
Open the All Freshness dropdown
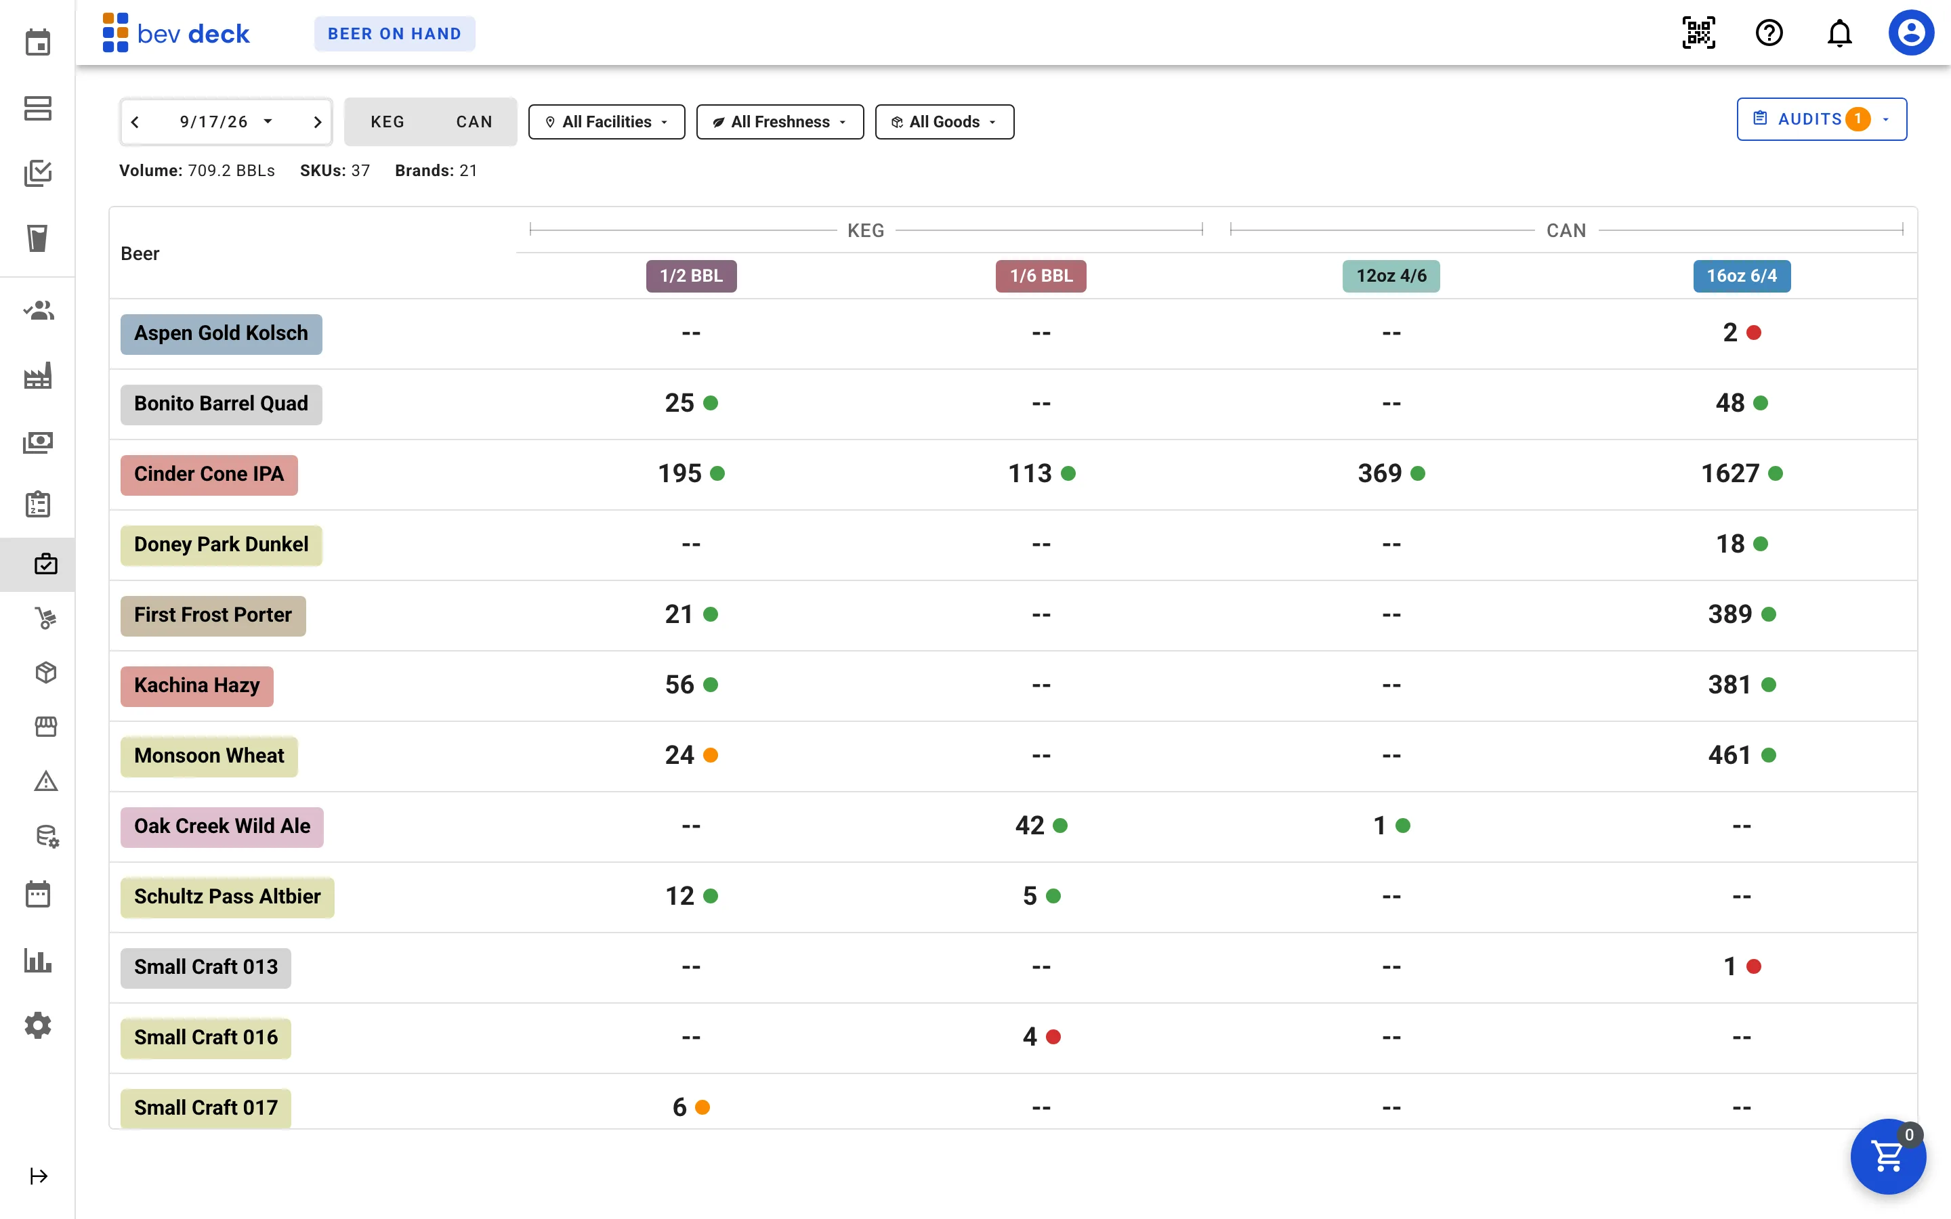coord(780,122)
